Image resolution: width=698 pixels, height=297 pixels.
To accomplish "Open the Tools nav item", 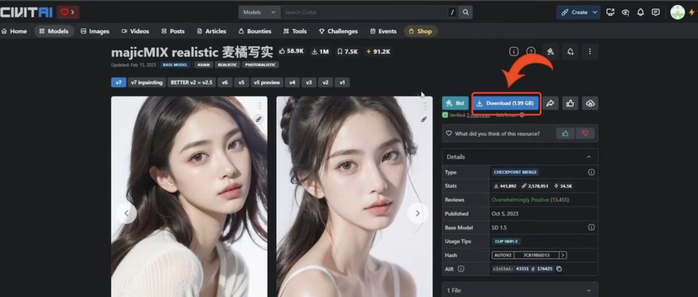I will click(x=295, y=31).
